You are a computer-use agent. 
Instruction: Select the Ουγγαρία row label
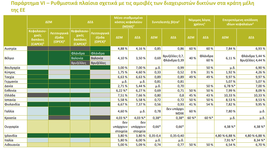pyautogui.click(x=12, y=126)
